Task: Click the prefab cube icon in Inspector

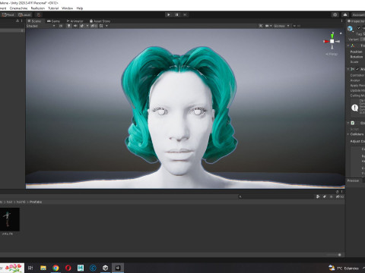Action: (x=351, y=29)
